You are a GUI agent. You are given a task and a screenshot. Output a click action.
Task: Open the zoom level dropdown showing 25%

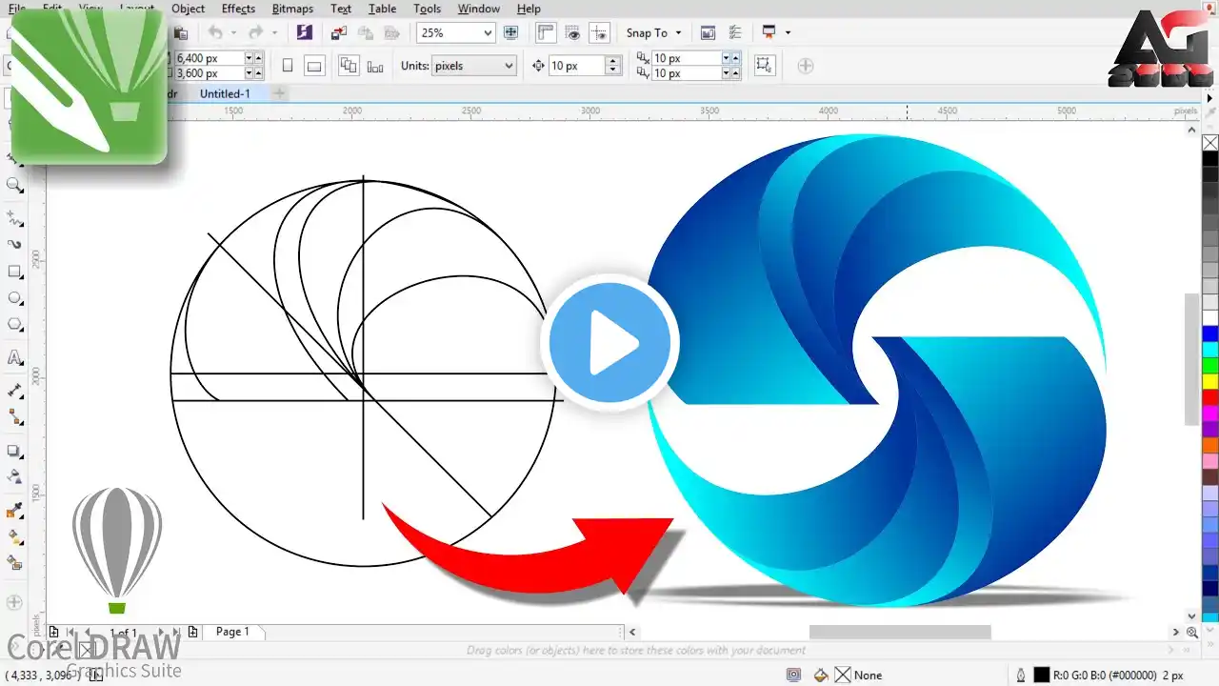489,33
